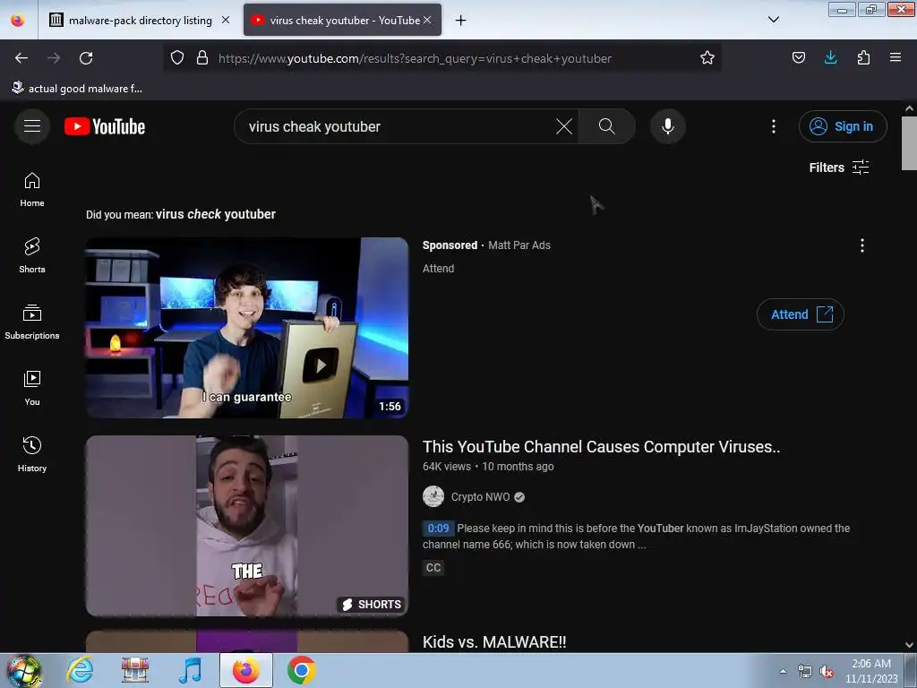List all tabs dropdown arrow
This screenshot has height=688, width=917.
click(773, 20)
